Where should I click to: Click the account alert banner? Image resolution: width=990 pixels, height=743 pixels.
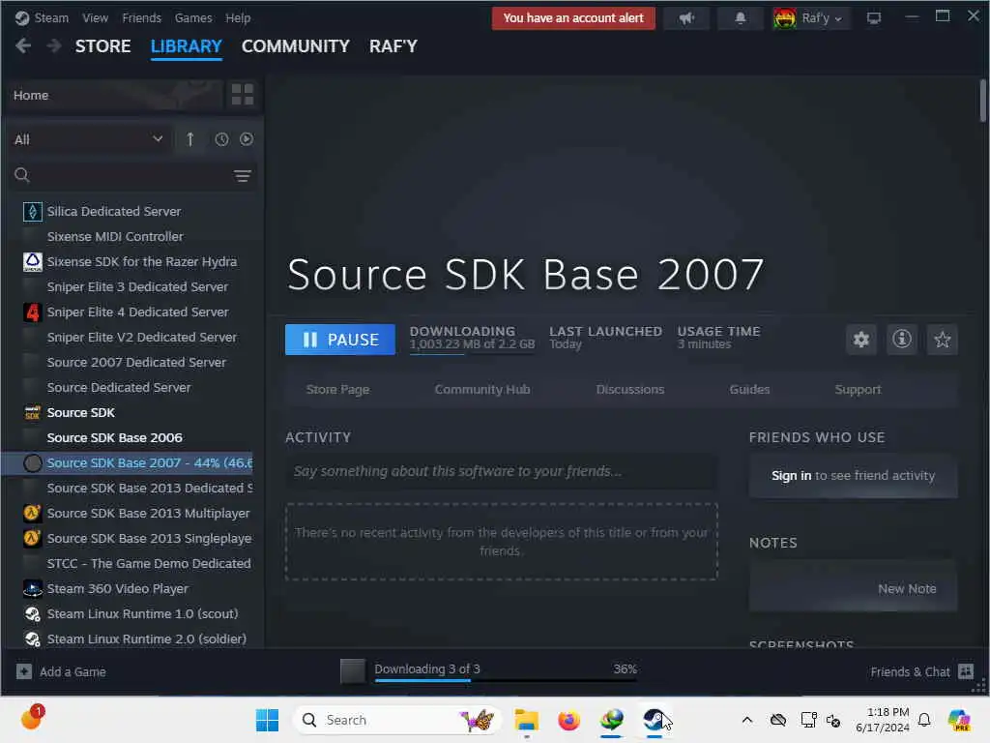click(x=573, y=18)
